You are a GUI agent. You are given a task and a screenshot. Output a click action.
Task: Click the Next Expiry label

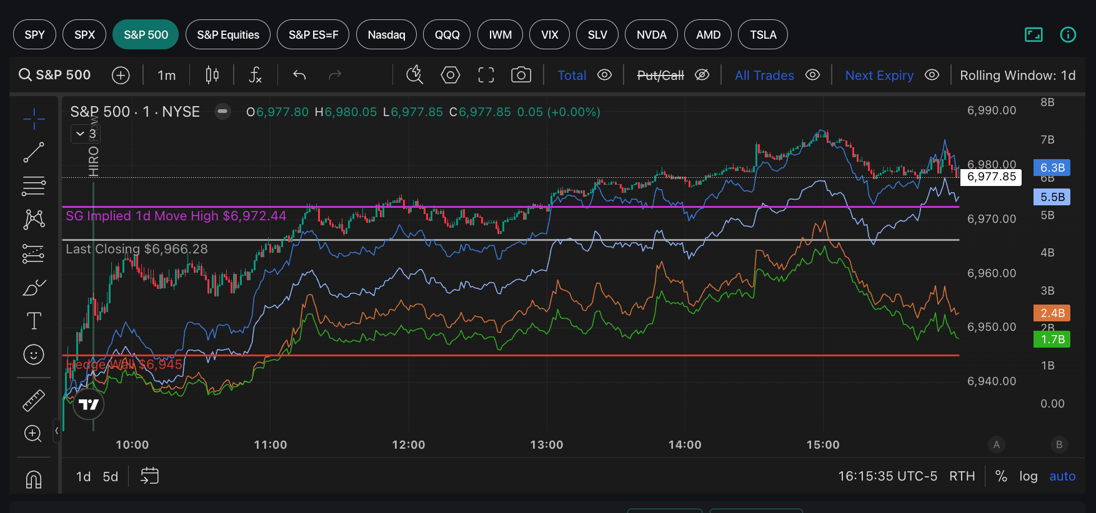tap(879, 75)
